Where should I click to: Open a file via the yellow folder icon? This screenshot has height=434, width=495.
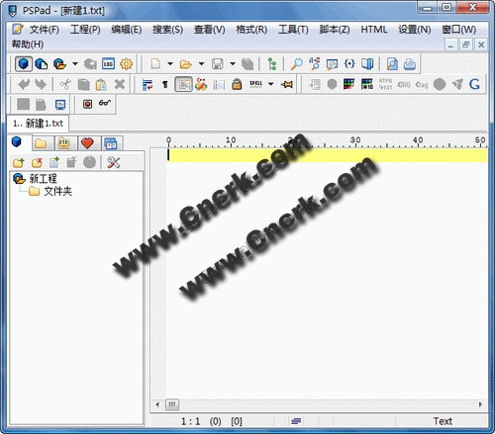pos(186,64)
